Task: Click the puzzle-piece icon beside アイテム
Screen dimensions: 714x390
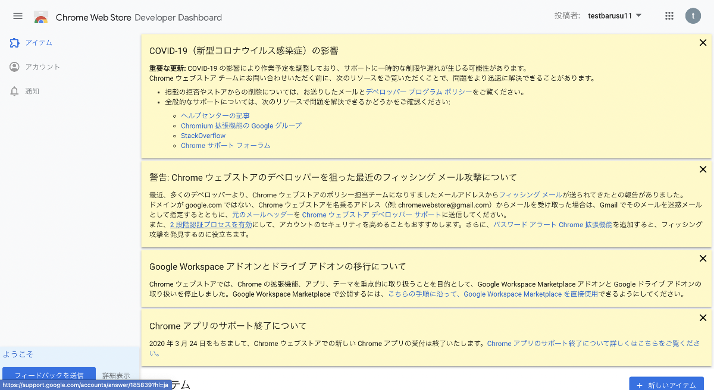Action: pos(15,43)
